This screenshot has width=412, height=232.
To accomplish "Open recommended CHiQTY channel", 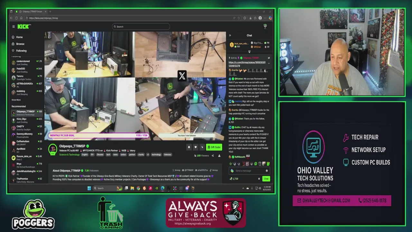I will click(x=27, y=128).
